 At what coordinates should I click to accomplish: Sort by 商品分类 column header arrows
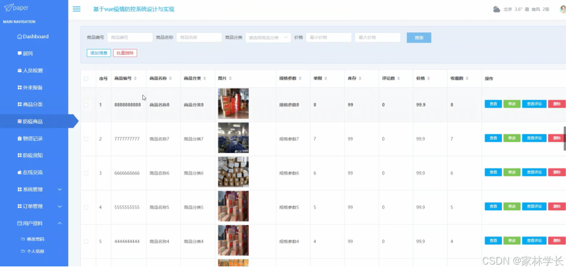click(x=205, y=79)
